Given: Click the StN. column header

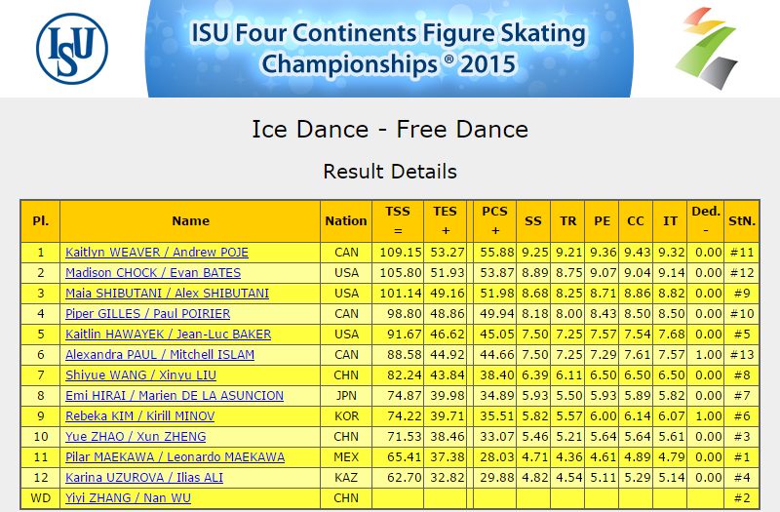Looking at the screenshot, I should 742,221.
